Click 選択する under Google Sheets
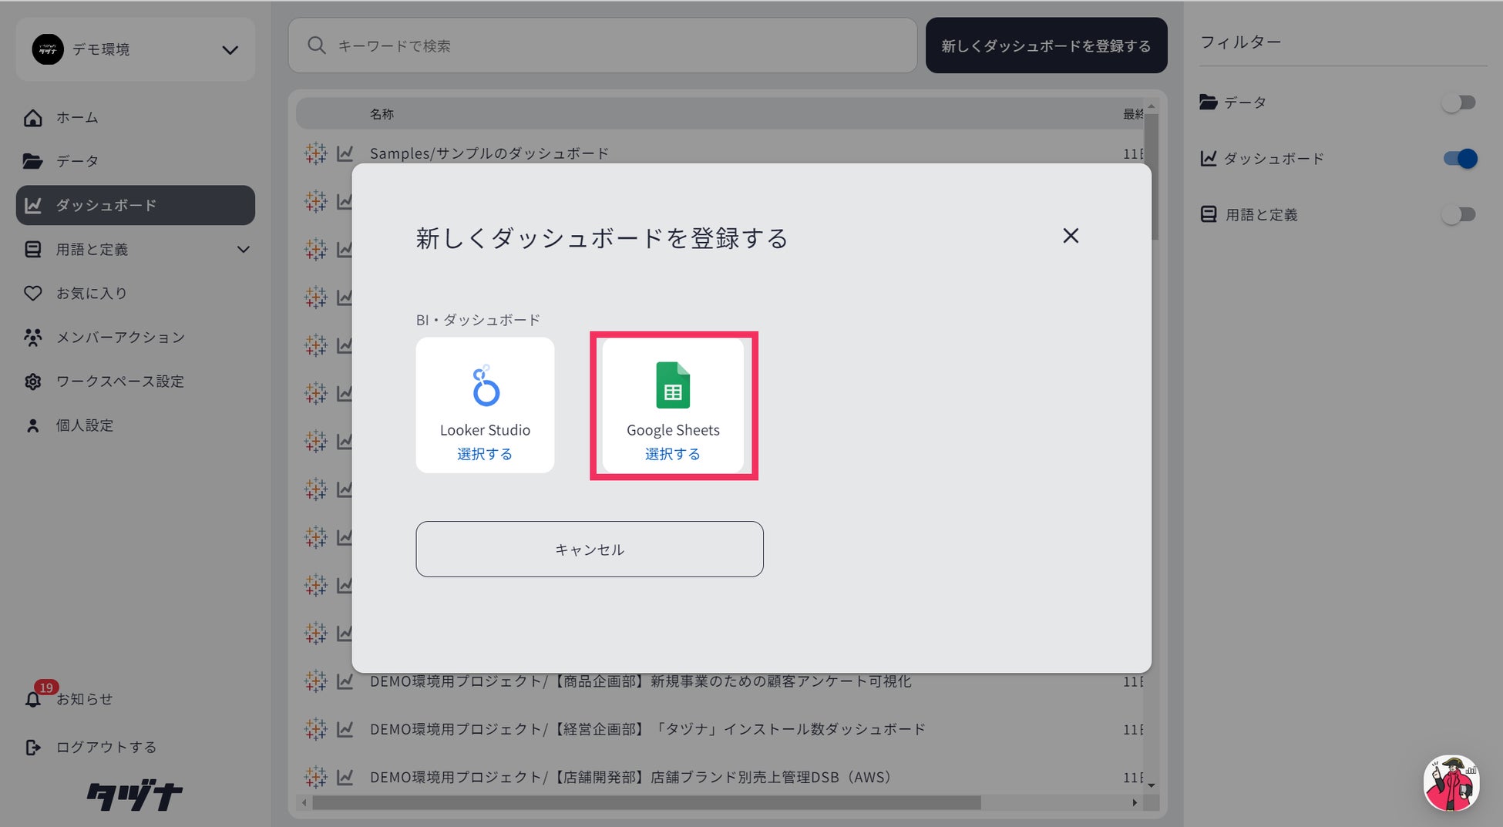The height and width of the screenshot is (827, 1503). [673, 454]
